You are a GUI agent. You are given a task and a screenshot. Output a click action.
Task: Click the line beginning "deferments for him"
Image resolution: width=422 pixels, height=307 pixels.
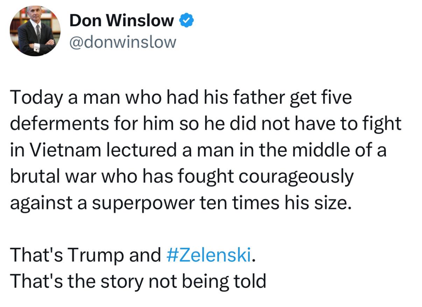tap(205, 124)
